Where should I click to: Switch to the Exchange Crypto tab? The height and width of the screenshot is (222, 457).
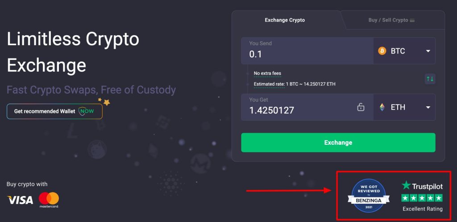point(285,20)
